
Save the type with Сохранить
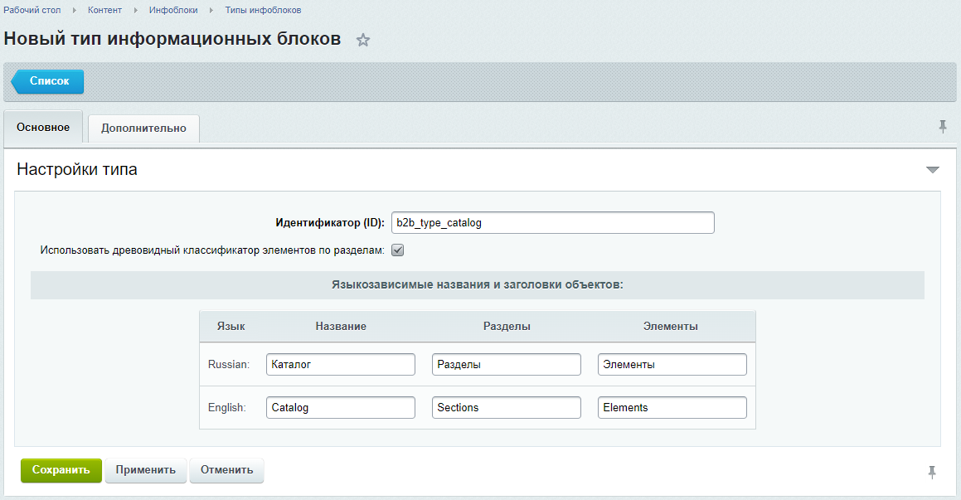coord(61,471)
